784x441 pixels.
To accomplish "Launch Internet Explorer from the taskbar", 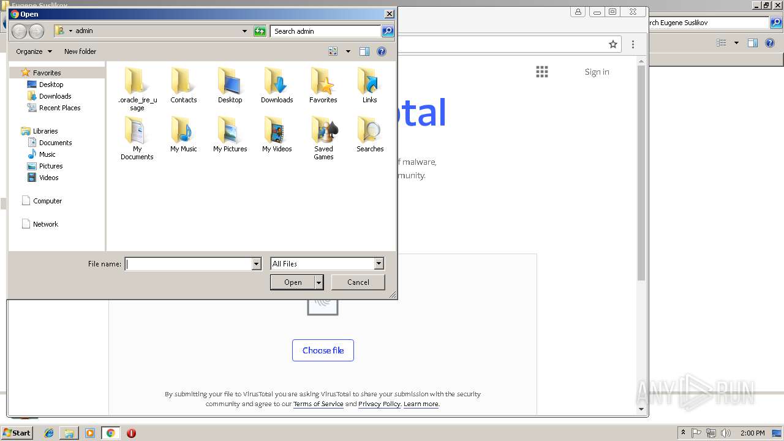I will (x=49, y=433).
